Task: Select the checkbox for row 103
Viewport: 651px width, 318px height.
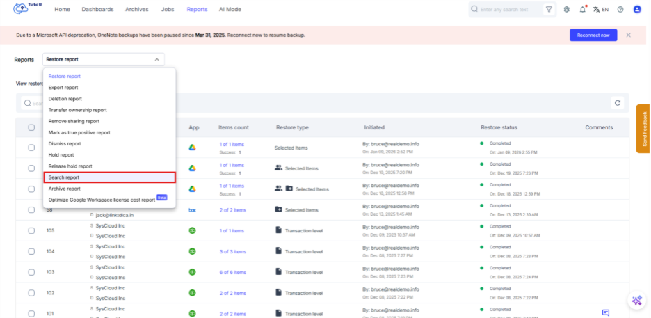Action: pyautogui.click(x=31, y=272)
